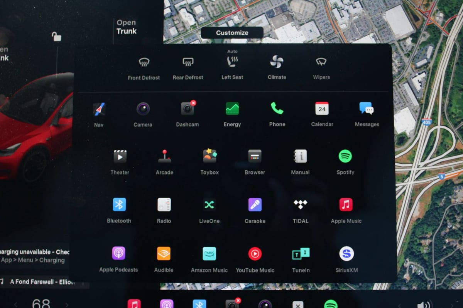
Task: Open the Energy graph app
Action: click(x=232, y=109)
